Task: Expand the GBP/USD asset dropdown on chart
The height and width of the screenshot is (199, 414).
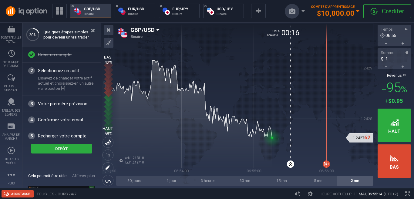Action: pos(158,30)
